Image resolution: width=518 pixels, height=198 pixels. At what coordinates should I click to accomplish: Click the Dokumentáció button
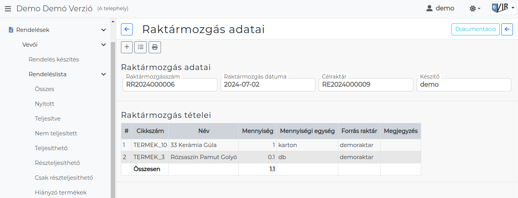click(x=476, y=30)
